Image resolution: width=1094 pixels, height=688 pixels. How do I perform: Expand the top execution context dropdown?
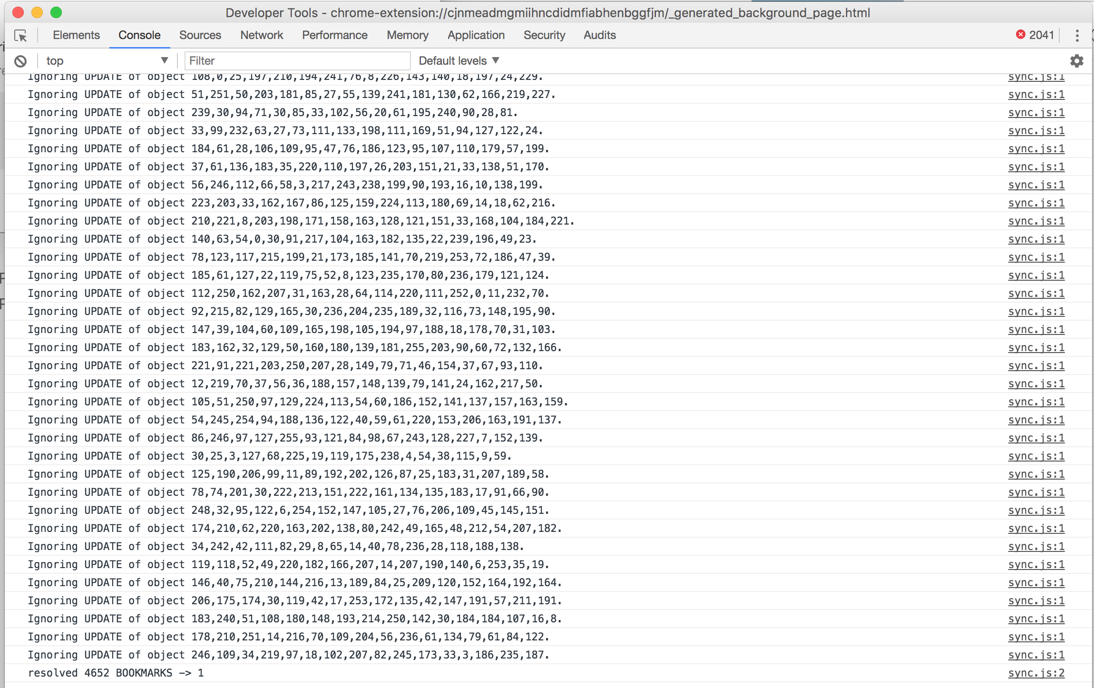point(107,61)
